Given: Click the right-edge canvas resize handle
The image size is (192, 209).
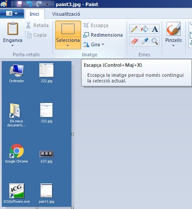Looking at the screenshot, I should click(73, 134).
